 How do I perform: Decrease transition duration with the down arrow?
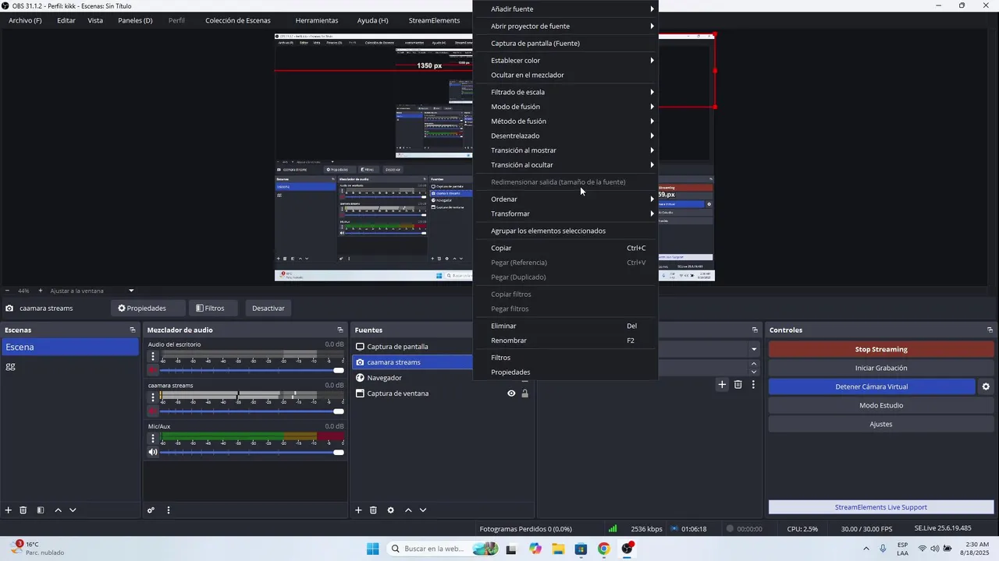[x=754, y=372]
